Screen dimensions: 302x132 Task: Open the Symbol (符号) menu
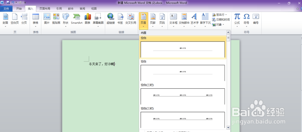pyautogui.click(x=246, y=20)
